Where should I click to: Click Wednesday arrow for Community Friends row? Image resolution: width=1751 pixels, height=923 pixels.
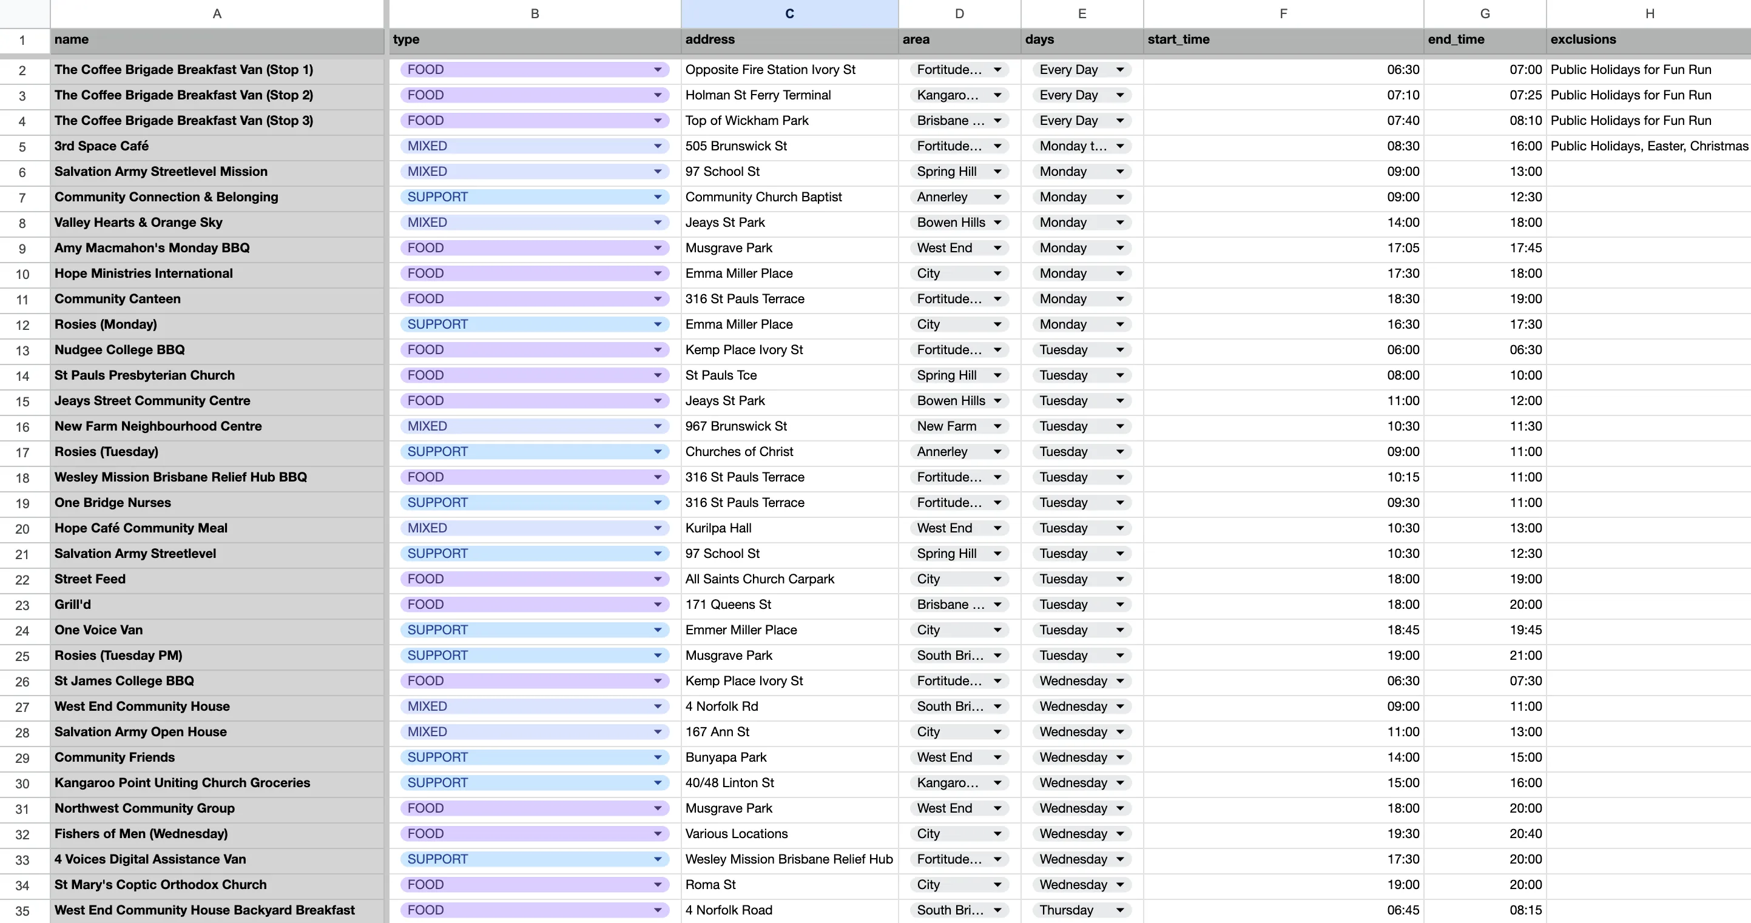click(1119, 757)
